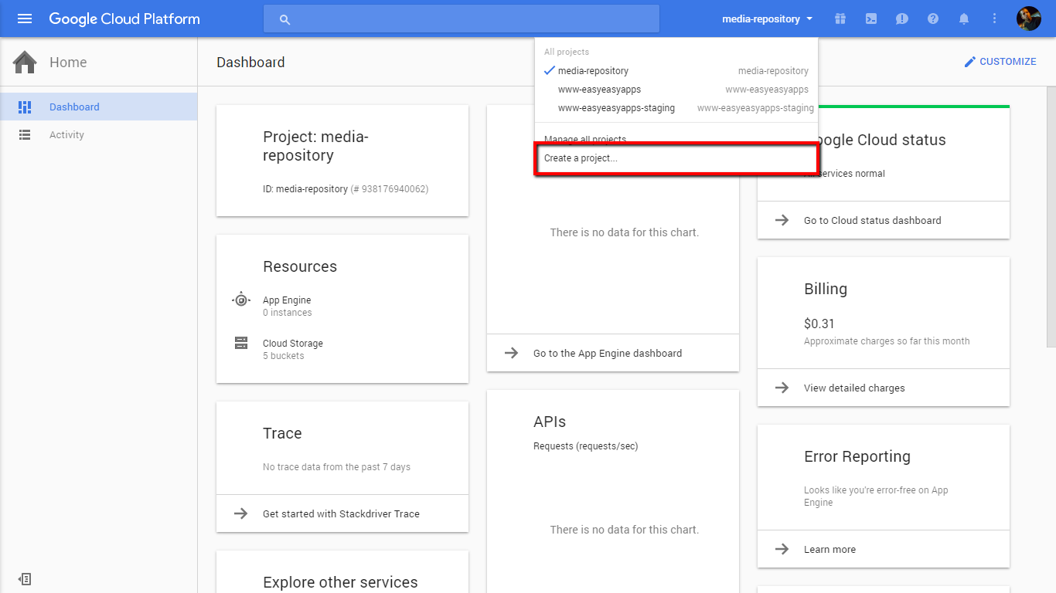Show notifications bell
The image size is (1056, 593).
pos(964,19)
